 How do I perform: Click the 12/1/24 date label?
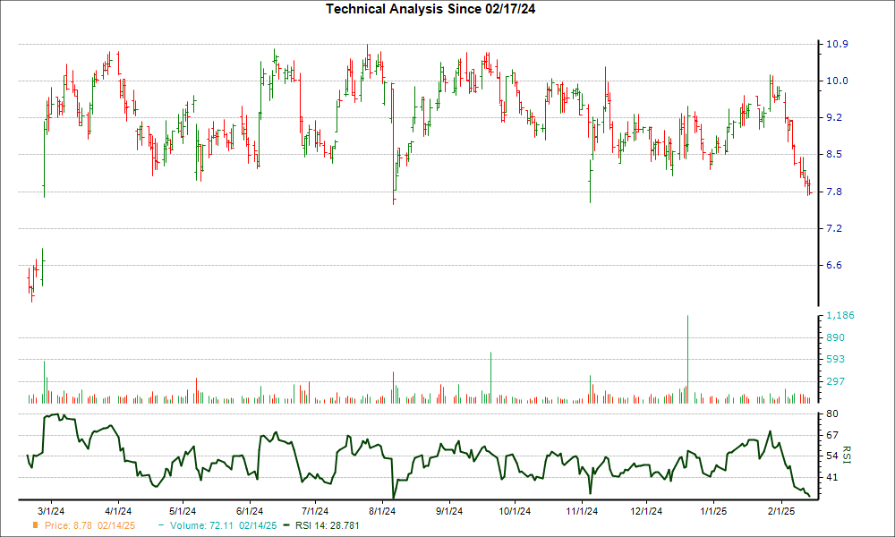[x=646, y=511]
